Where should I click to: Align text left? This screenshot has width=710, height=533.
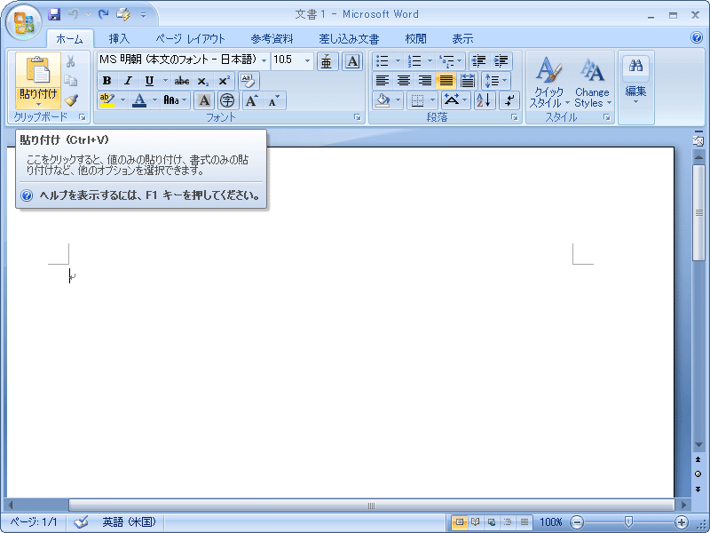click(383, 81)
